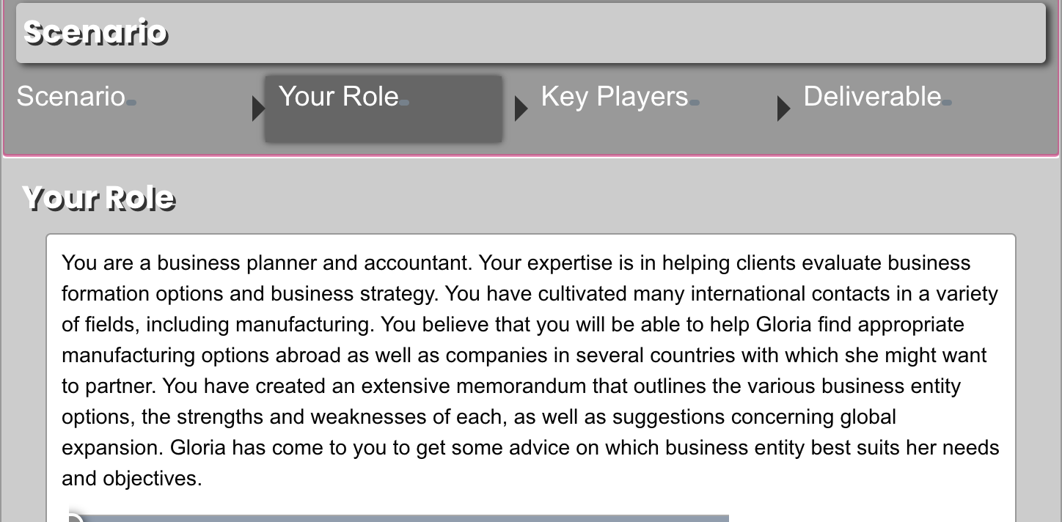This screenshot has width=1062, height=522.
Task: Click the sentence mentioning Gloria
Action: (513, 447)
